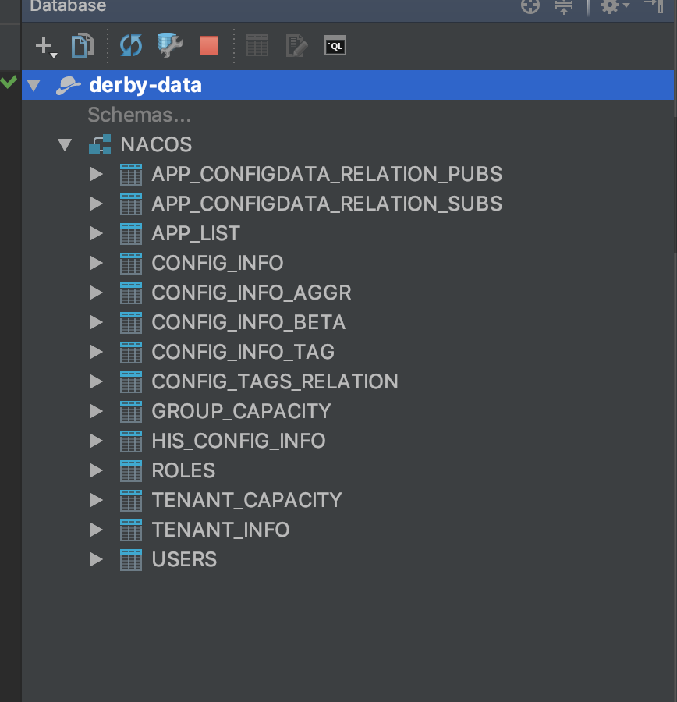Select the CONFIG_INFO_AGGR table name

point(252,292)
